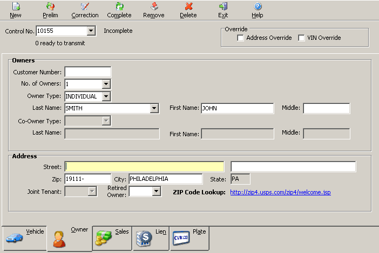
Task: Open the No. of Owners dropdown
Action: 106,84
